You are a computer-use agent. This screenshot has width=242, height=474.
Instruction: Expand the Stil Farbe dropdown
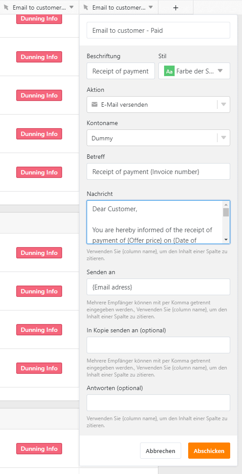point(220,71)
